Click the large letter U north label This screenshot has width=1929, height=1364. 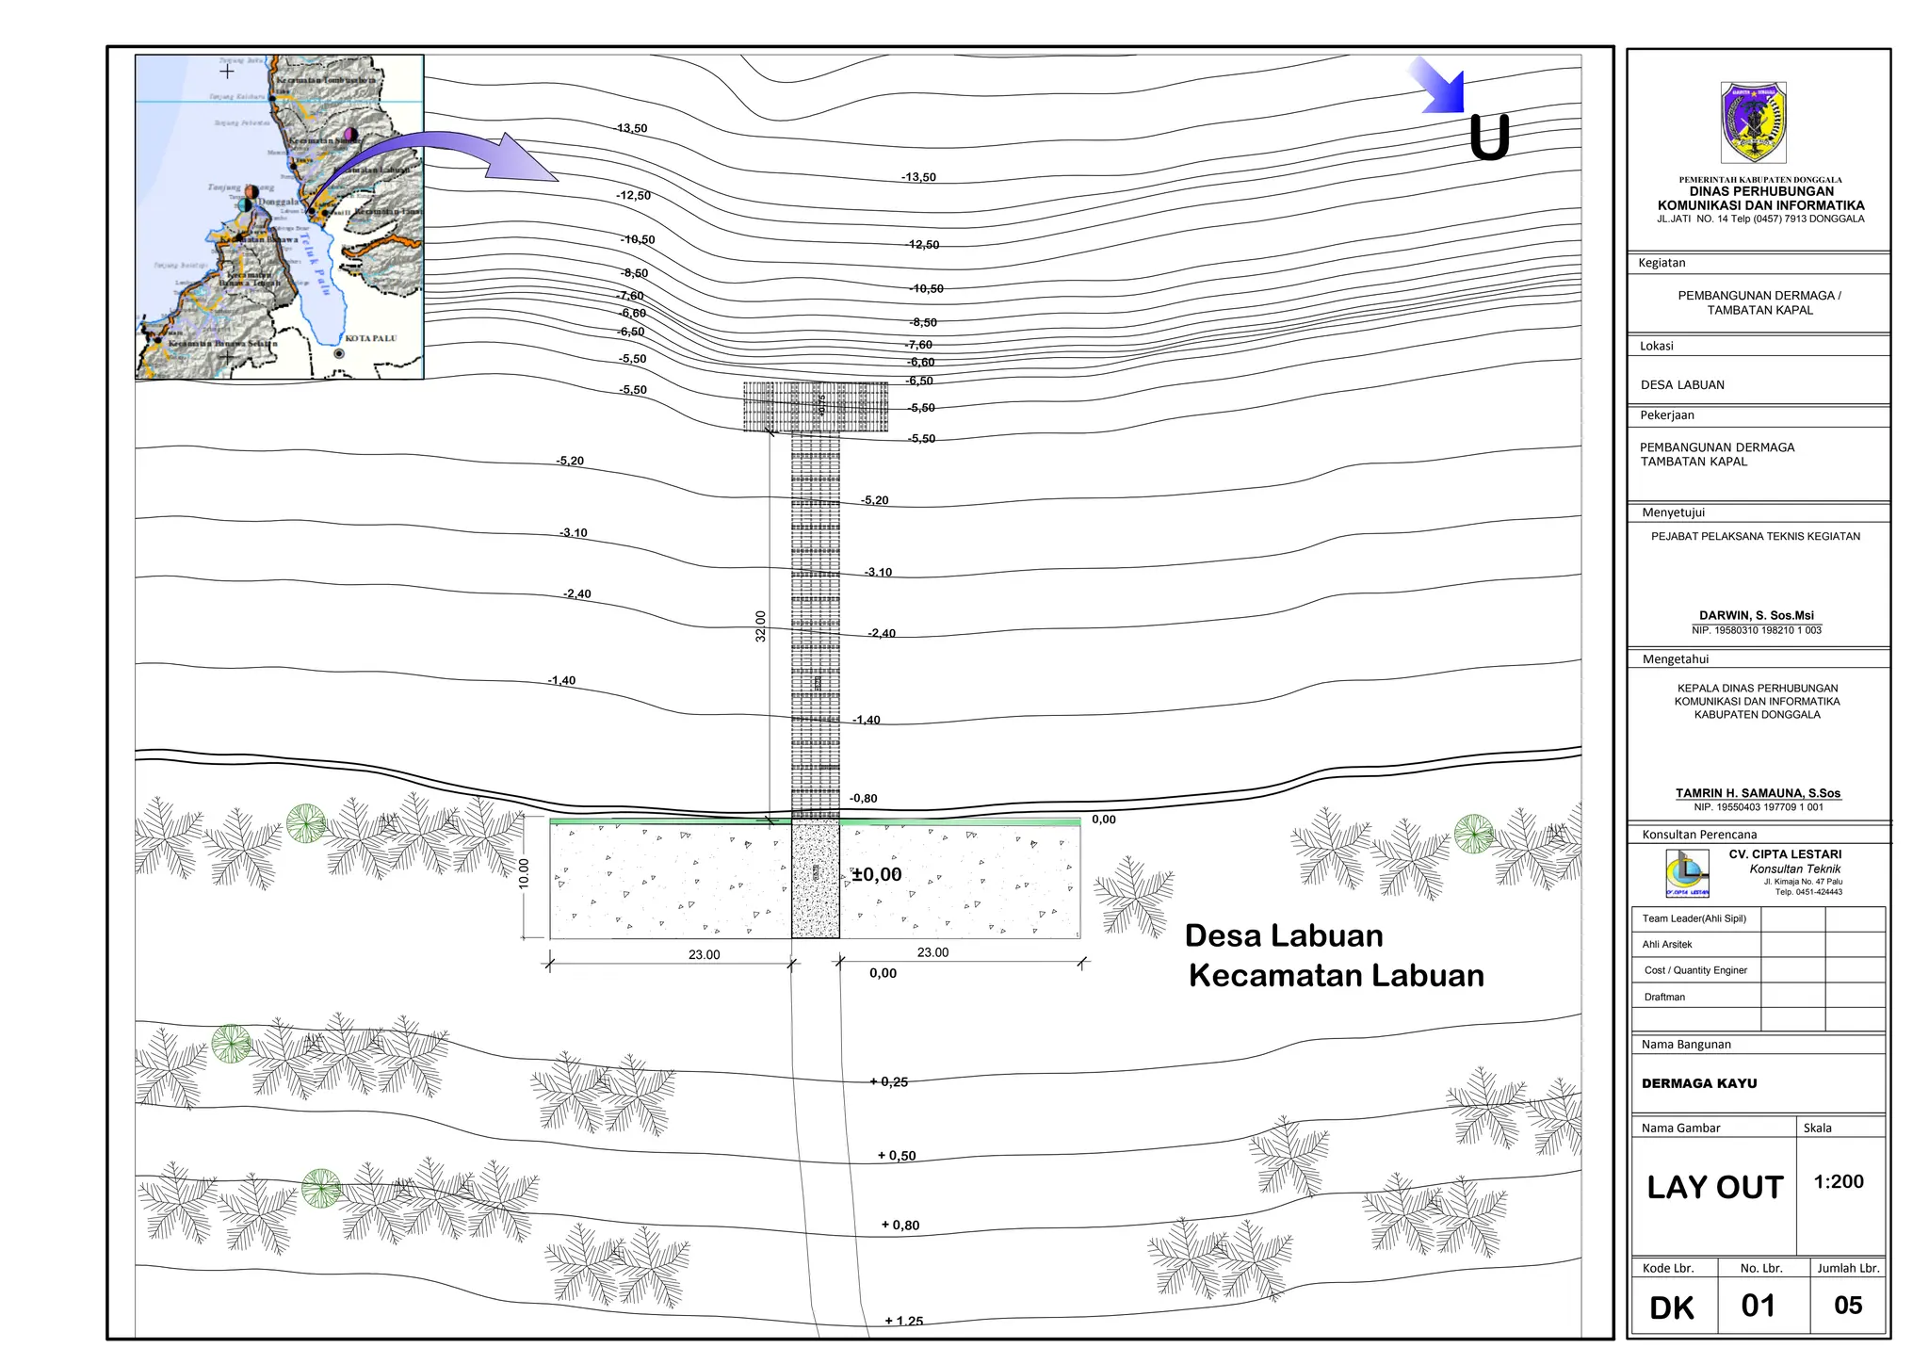(1489, 138)
